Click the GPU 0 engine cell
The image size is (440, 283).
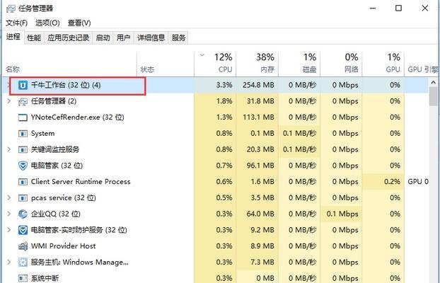(x=418, y=182)
